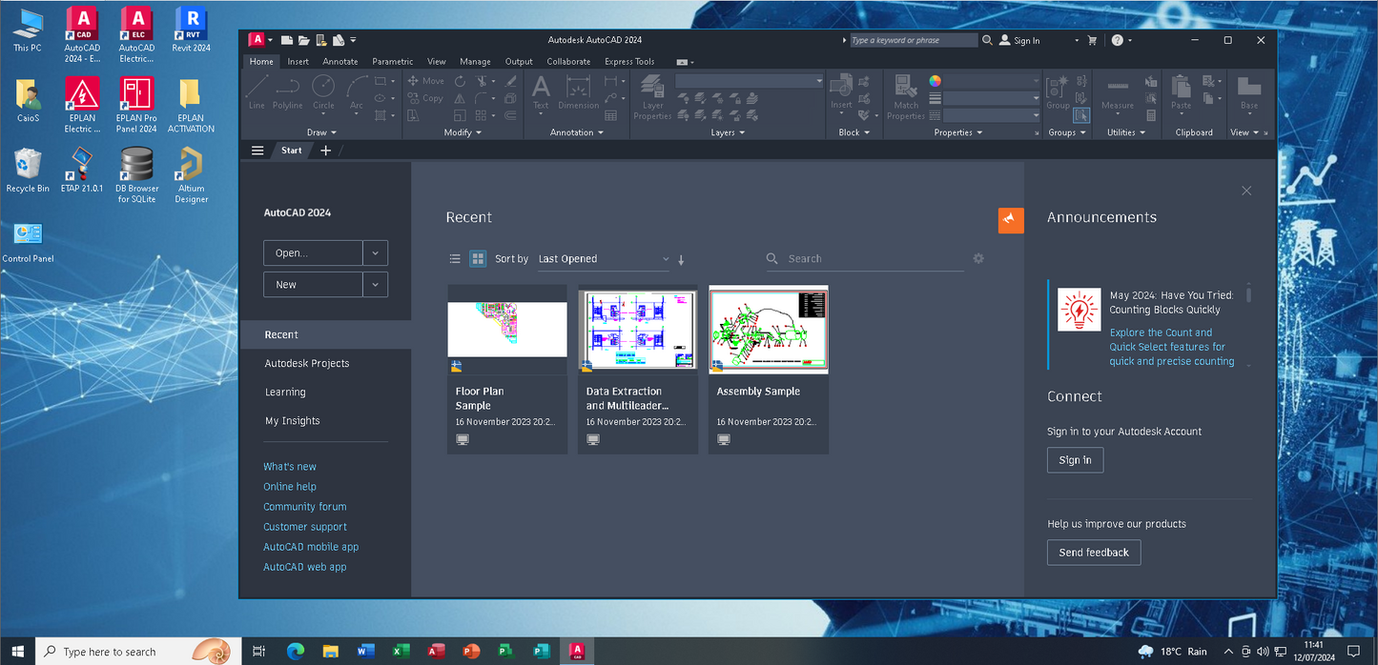Expand the Annotation panel flyout
The width and height of the screenshot is (1378, 665).
pyautogui.click(x=577, y=132)
